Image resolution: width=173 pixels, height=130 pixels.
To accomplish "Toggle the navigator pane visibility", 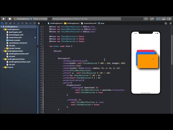I will click(158, 19).
